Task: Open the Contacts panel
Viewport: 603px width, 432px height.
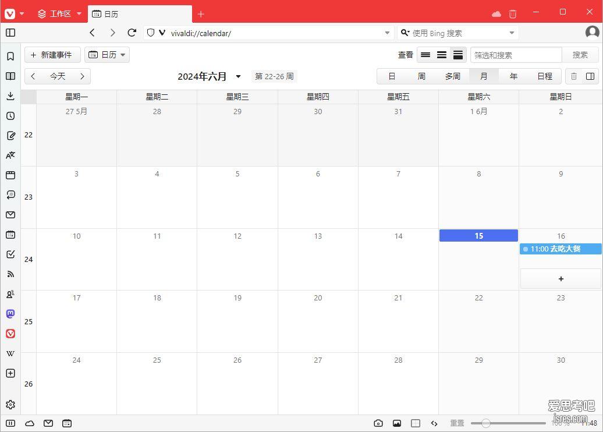Action: point(10,294)
